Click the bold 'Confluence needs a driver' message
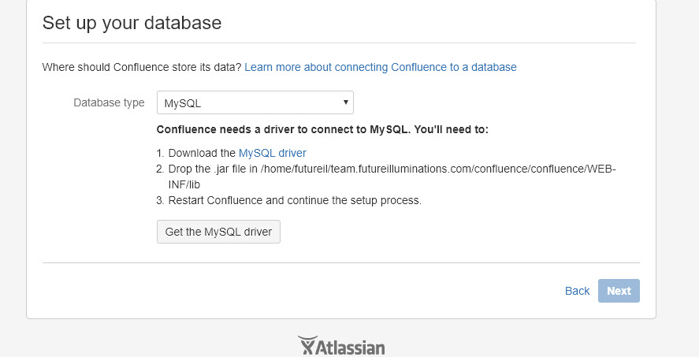The image size is (699, 357). tap(322, 130)
